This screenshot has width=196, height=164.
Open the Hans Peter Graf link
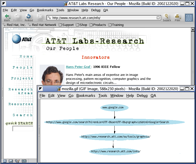pyautogui.click(x=78, y=67)
